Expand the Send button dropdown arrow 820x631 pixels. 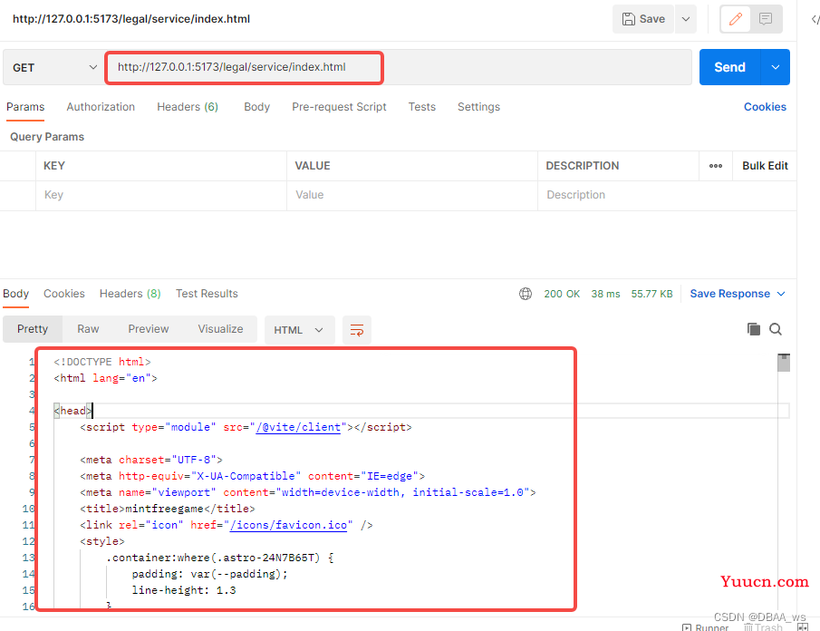point(775,67)
